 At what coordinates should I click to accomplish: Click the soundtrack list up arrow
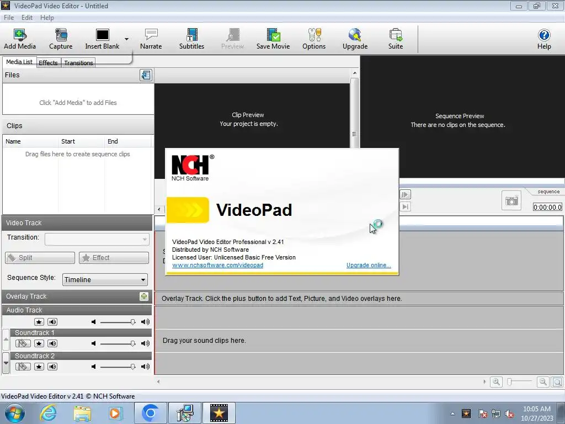pos(6,340)
